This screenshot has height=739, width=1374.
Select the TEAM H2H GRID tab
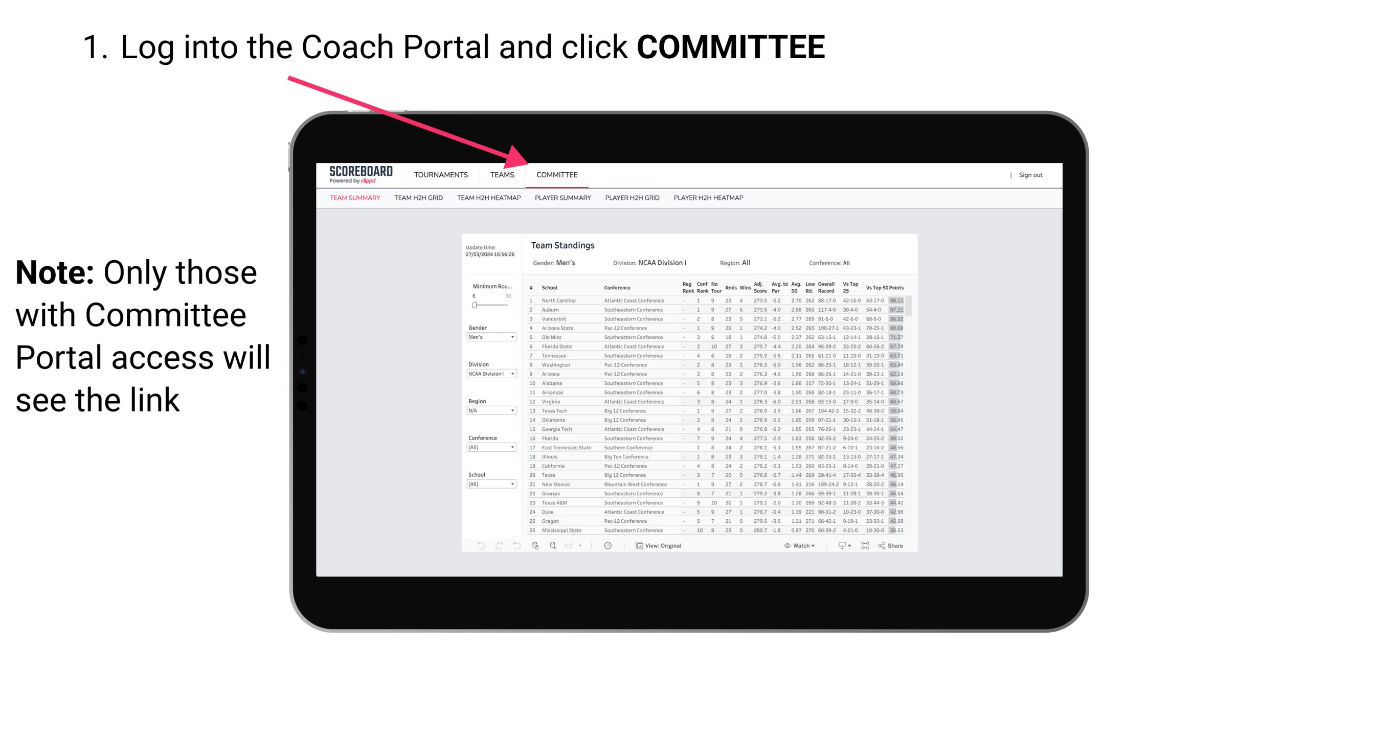coord(419,198)
